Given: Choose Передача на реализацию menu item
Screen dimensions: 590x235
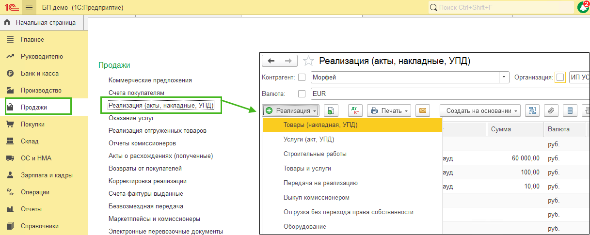Looking at the screenshot, I should coord(352,183).
